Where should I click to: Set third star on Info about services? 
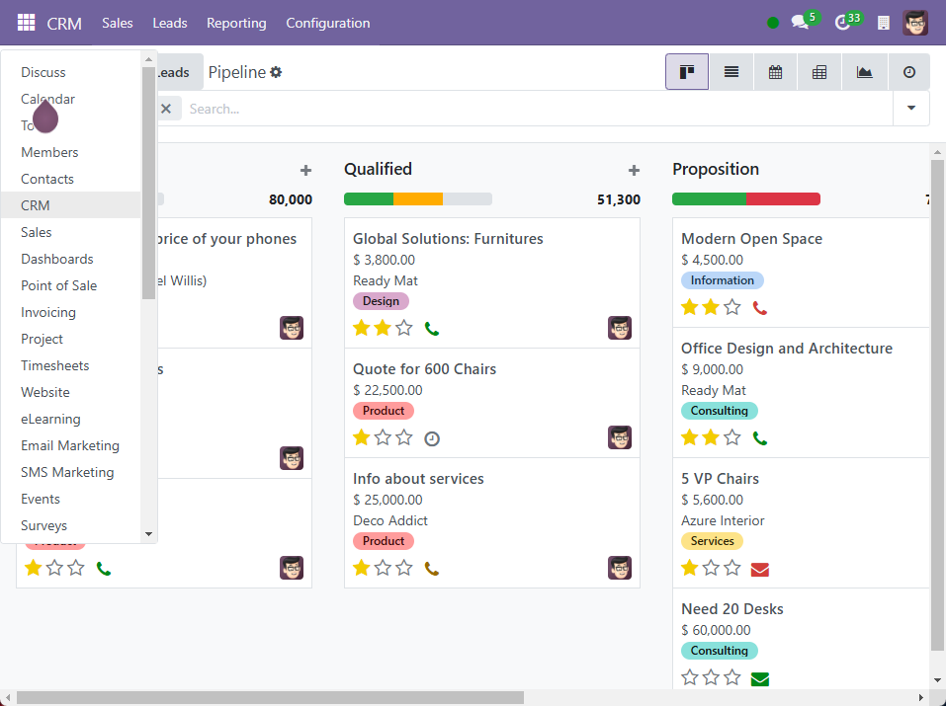pyautogui.click(x=404, y=568)
